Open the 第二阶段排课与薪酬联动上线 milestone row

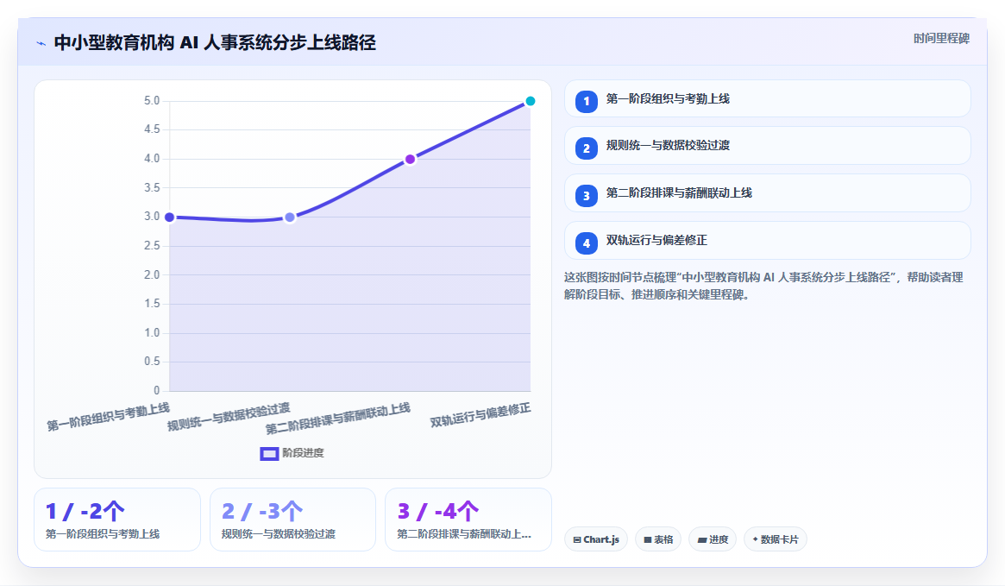(x=767, y=193)
